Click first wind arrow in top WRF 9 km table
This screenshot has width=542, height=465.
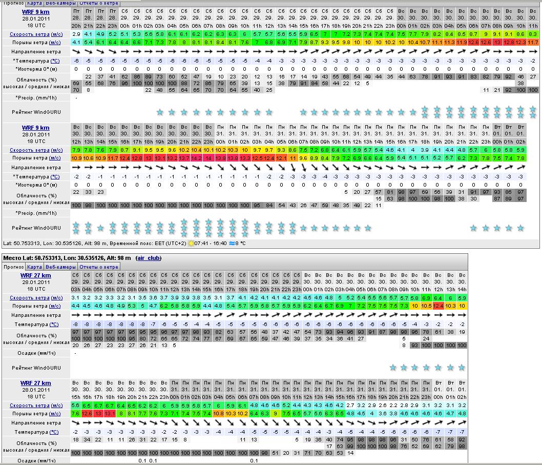[76, 51]
